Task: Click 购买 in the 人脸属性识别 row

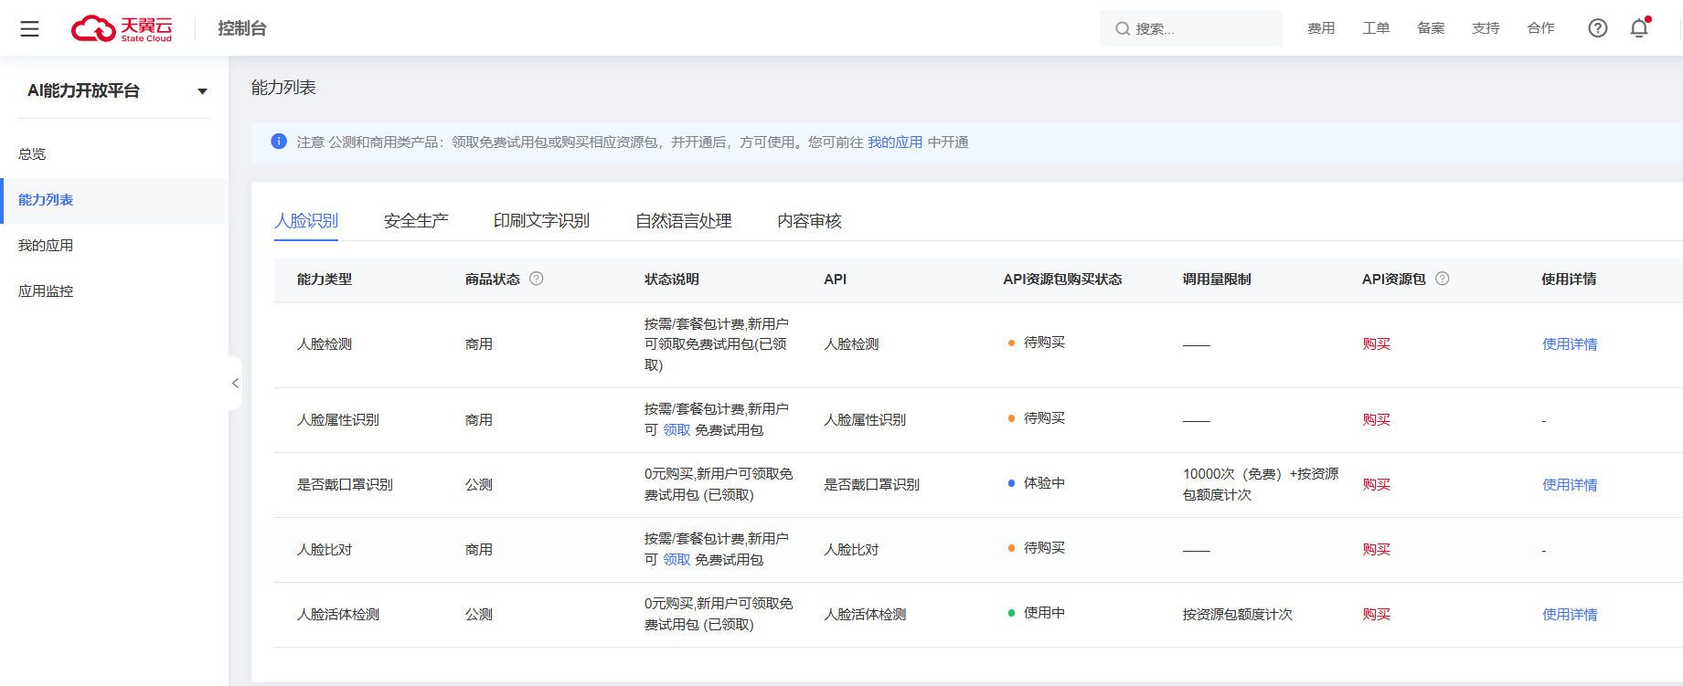Action: 1376,420
